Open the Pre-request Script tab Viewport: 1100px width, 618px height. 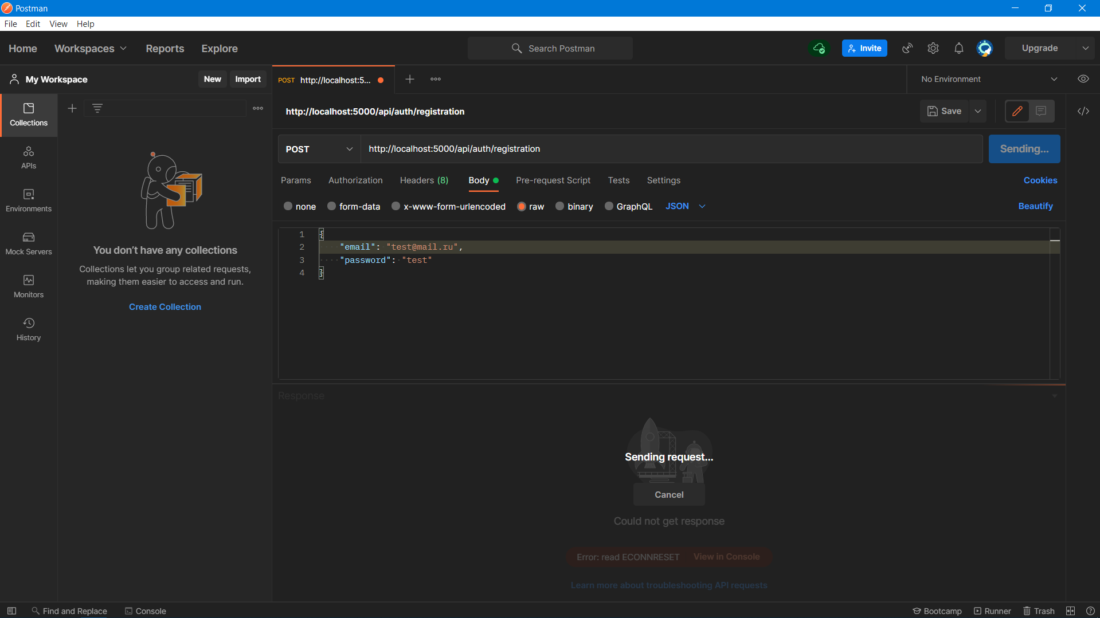553,180
